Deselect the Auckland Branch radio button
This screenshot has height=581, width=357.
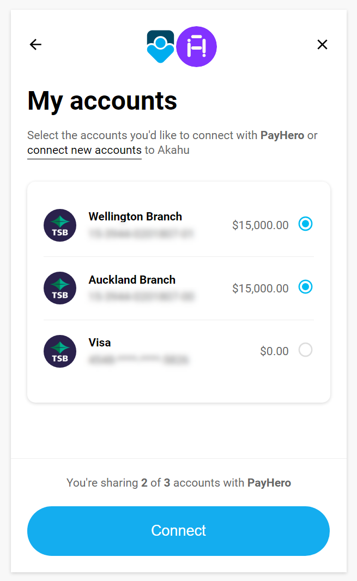pos(306,287)
